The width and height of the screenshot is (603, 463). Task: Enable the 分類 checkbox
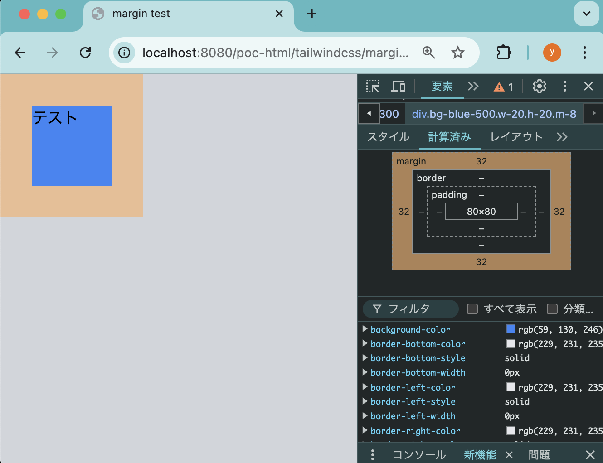pos(552,309)
